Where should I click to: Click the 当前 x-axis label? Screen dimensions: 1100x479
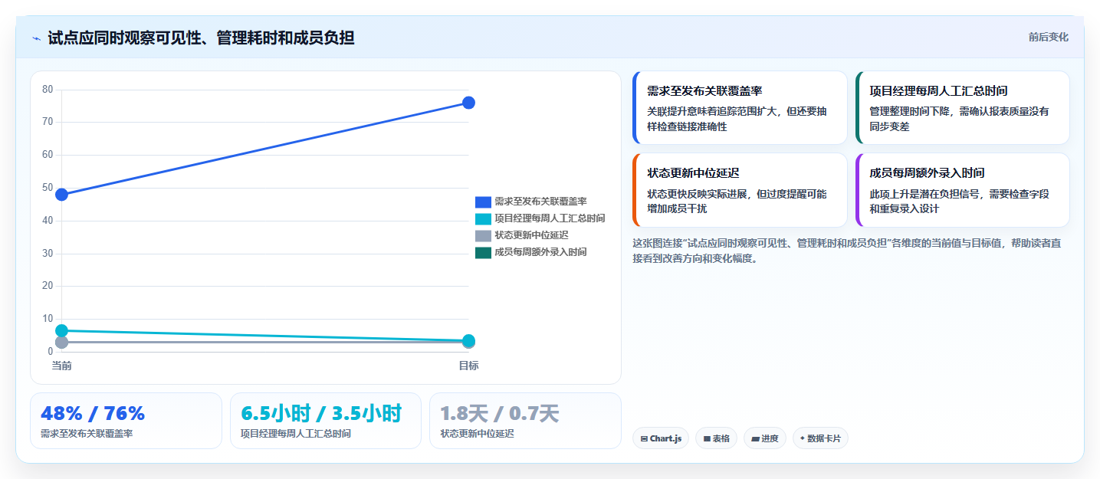click(x=62, y=366)
